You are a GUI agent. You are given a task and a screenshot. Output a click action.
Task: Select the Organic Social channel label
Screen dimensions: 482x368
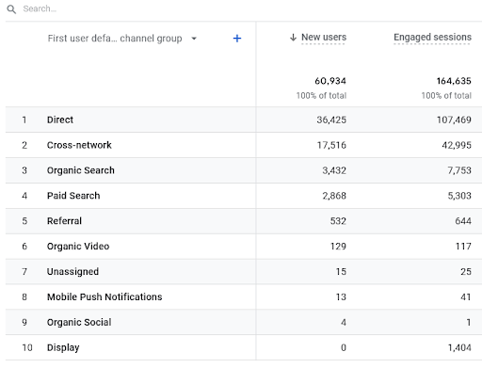pos(79,322)
